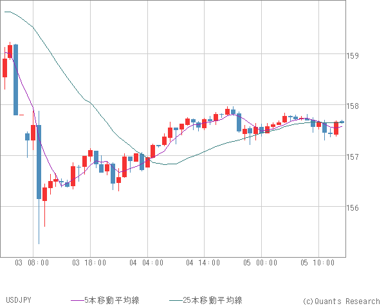Image resolution: width=386 pixels, height=306 pixels.
Task: Click the 05 10:00 time label
Action: coord(318,263)
